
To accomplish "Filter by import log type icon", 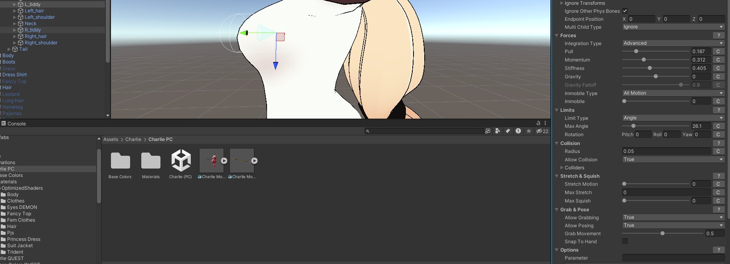I will click(x=518, y=131).
